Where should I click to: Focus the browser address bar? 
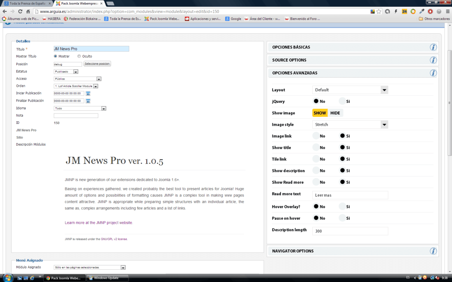coord(202,11)
